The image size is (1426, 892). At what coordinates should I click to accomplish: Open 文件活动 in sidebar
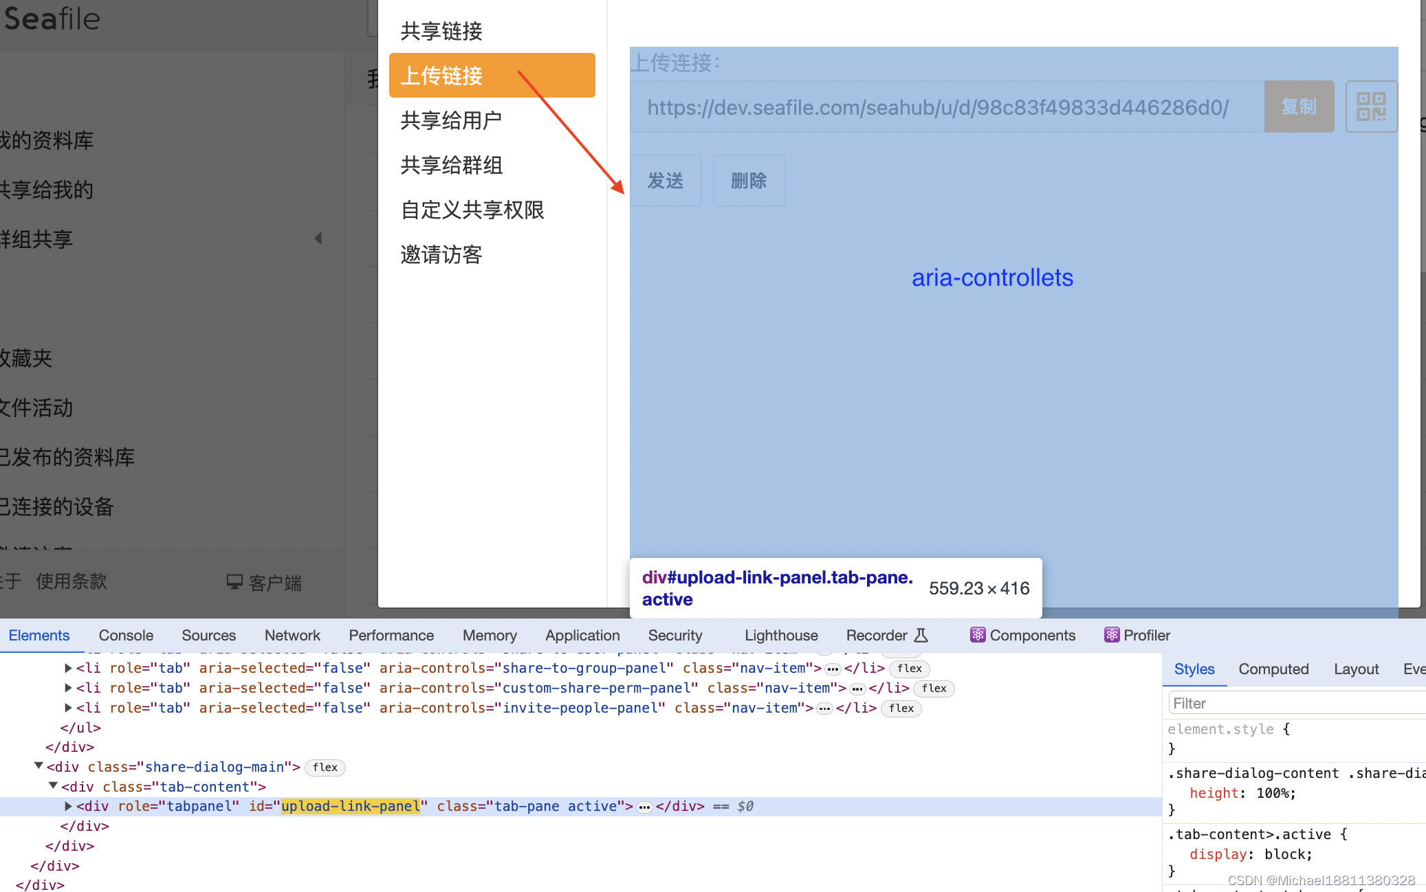click(x=36, y=408)
